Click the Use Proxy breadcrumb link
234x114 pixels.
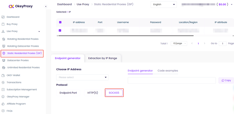point(83,4)
